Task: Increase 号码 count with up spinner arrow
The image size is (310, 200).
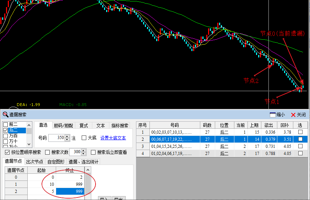Action: pos(67,136)
